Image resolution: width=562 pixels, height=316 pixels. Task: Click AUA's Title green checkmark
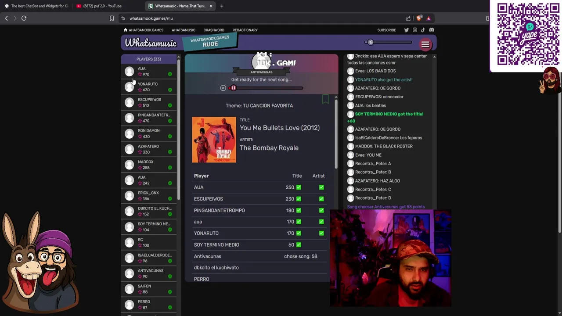click(299, 187)
